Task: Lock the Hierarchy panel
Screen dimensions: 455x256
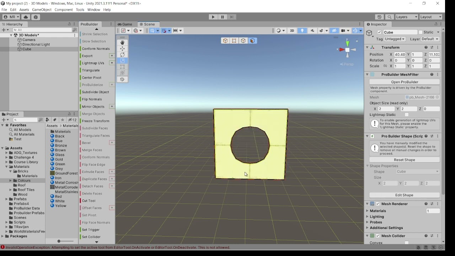Action: pos(69,24)
